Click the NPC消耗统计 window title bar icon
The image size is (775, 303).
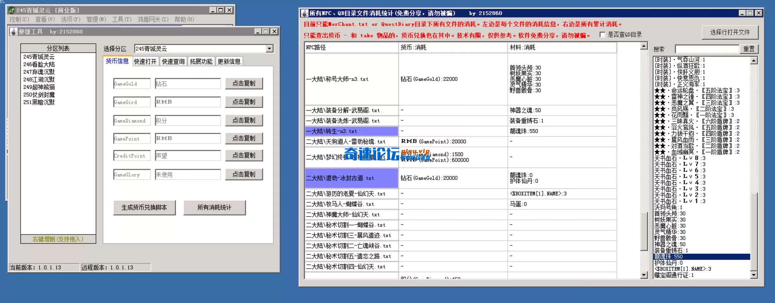point(304,13)
